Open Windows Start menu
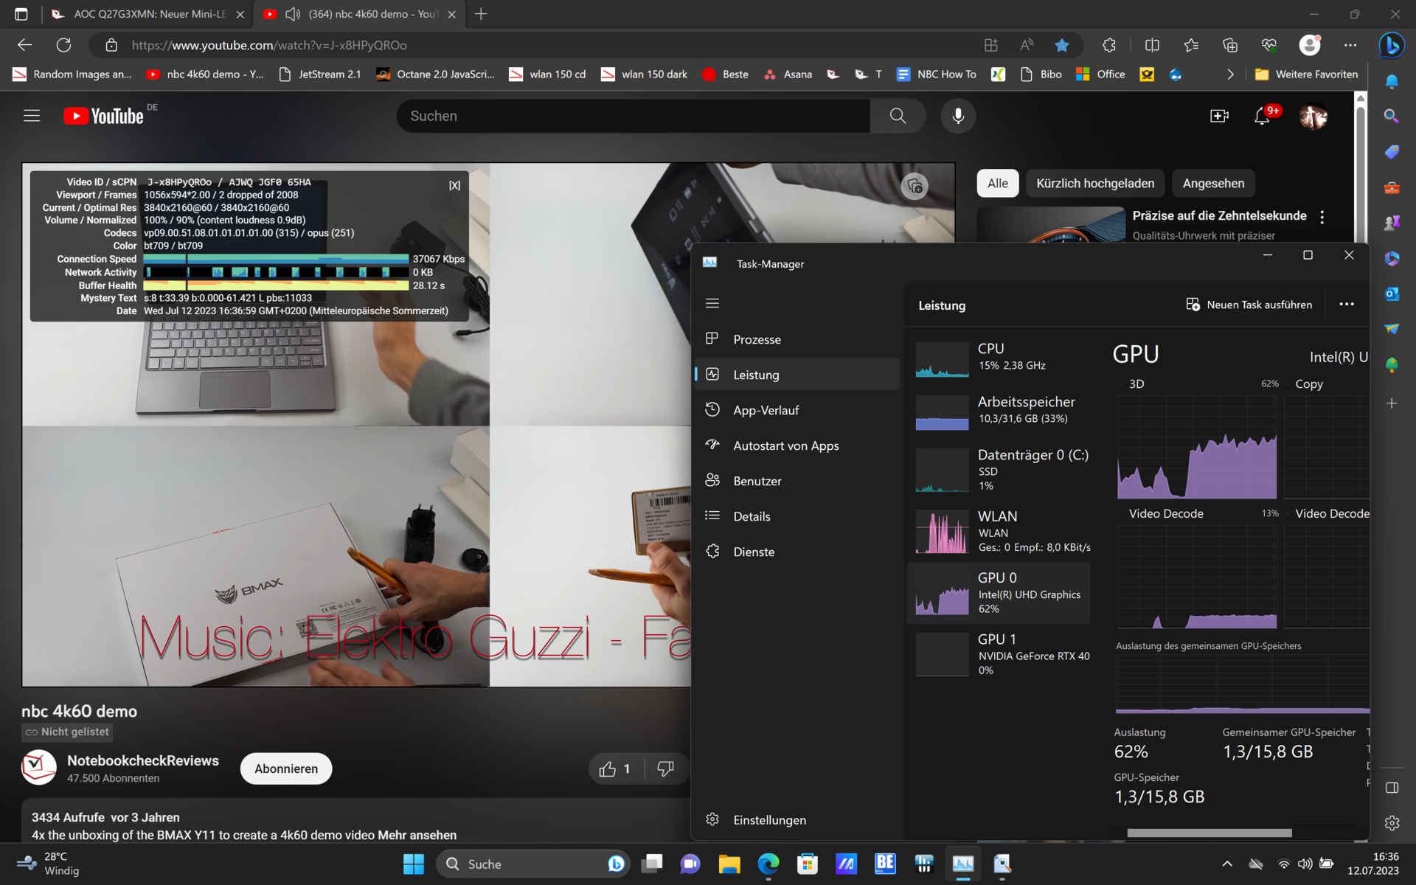 [x=414, y=864]
